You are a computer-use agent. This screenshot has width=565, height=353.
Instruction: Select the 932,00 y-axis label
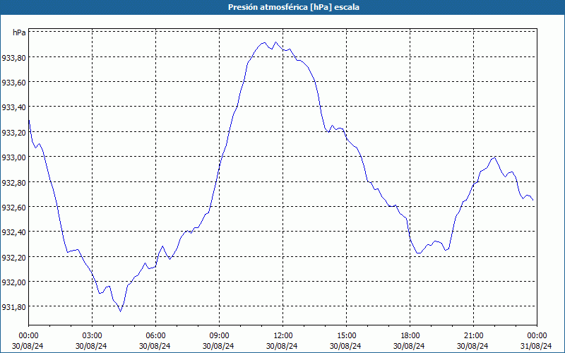point(13,282)
